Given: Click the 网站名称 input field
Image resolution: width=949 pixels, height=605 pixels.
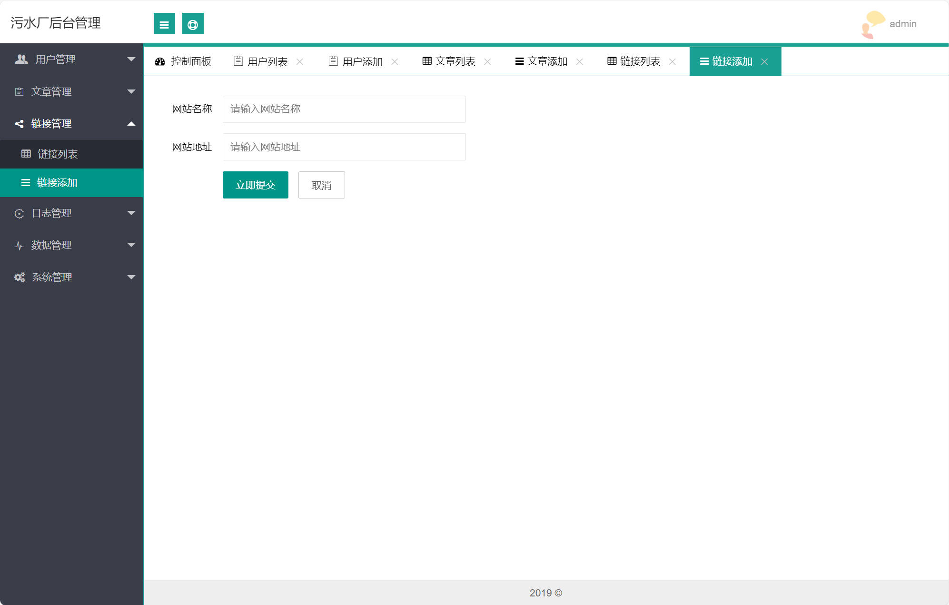Looking at the screenshot, I should click(344, 109).
